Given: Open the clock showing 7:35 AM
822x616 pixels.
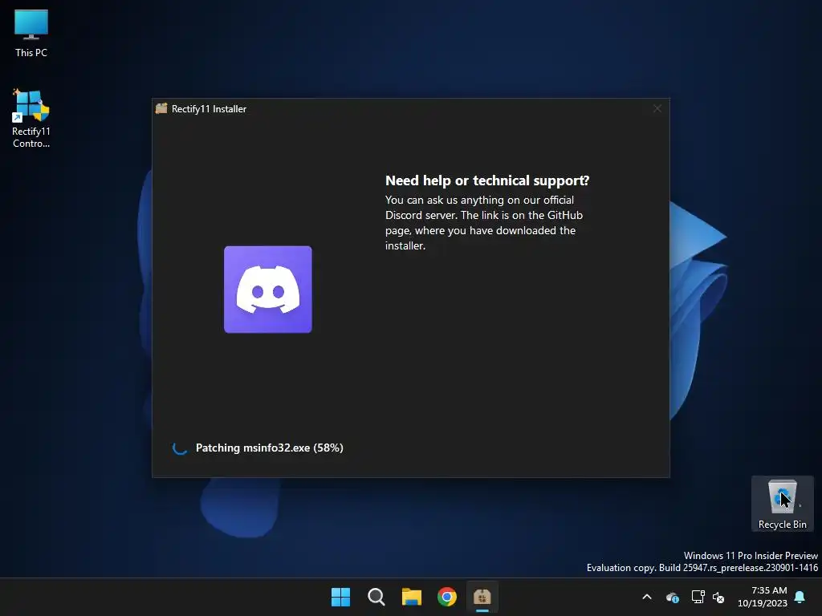Looking at the screenshot, I should point(769,590).
